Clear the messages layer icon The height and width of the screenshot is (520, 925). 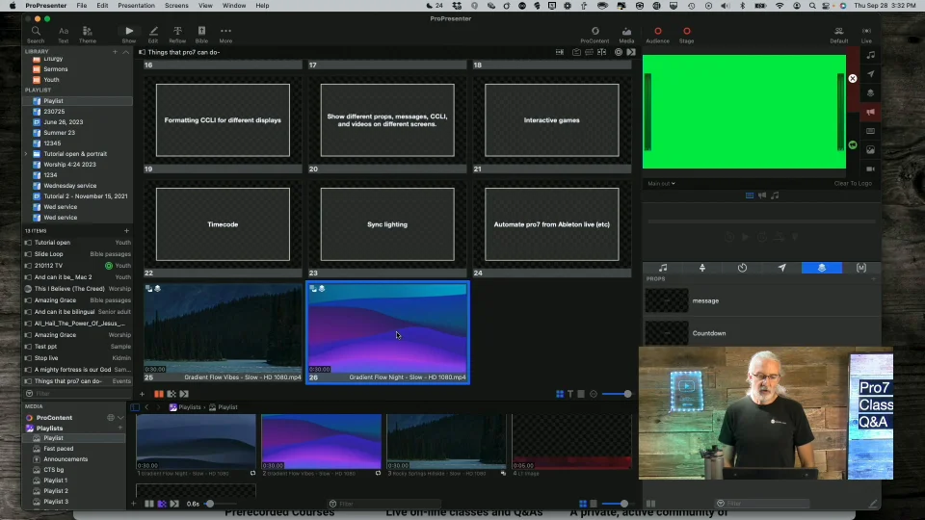coord(871,74)
